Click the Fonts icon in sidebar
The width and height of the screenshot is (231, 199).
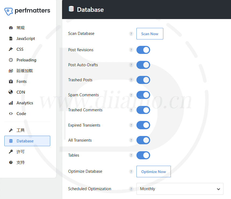(11, 81)
